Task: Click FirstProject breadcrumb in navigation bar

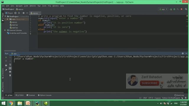Action: click(8, 9)
